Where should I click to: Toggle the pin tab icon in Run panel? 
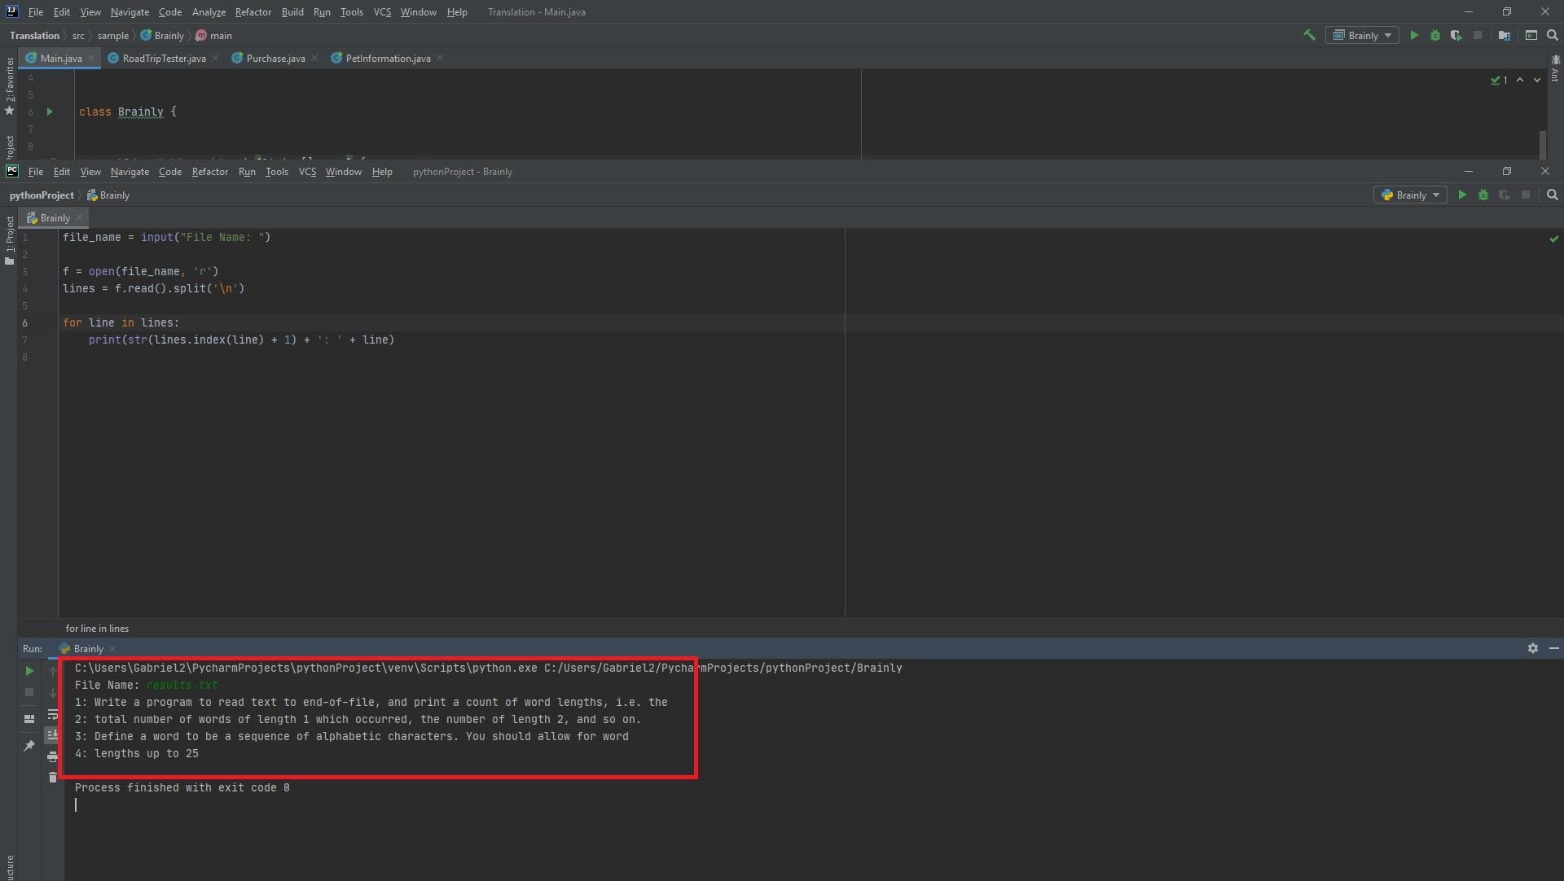[29, 745]
